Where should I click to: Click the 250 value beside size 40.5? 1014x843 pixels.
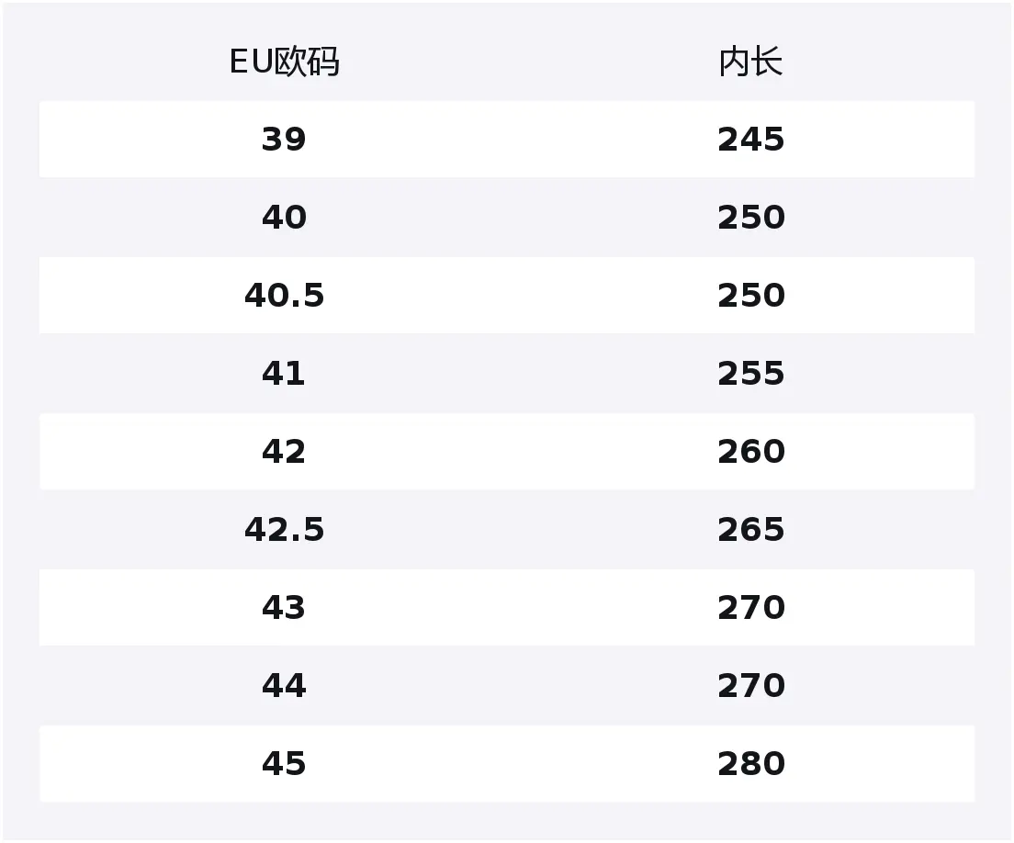750,296
